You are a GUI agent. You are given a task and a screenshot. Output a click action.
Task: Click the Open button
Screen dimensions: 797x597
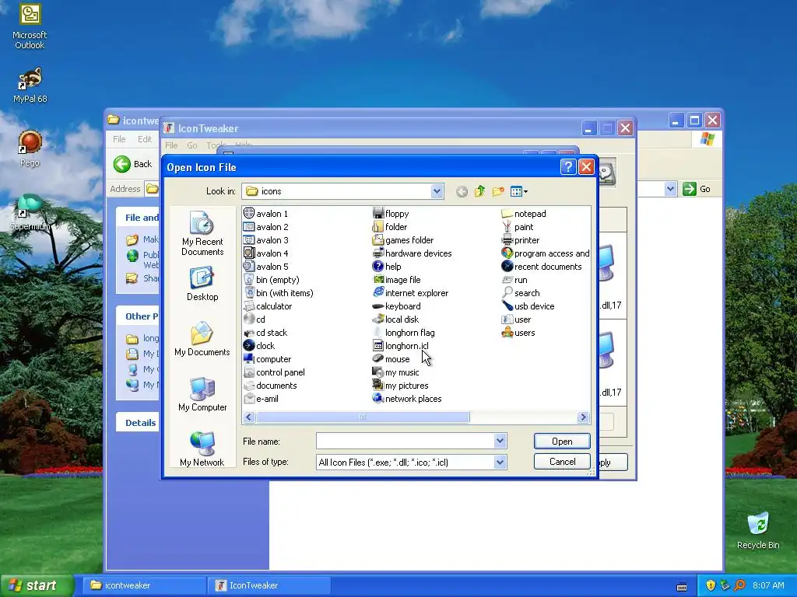pos(562,442)
